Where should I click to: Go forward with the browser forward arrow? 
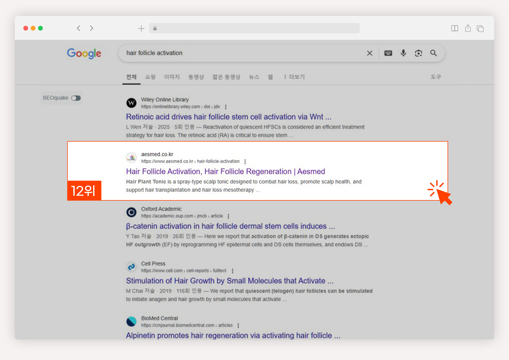pyautogui.click(x=92, y=28)
